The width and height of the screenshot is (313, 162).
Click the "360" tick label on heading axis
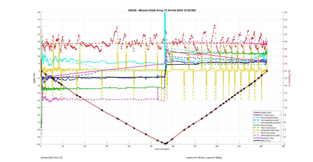pyautogui.click(x=285, y=12)
